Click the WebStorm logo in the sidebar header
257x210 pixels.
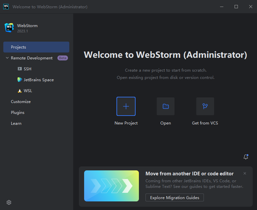tap(9, 27)
